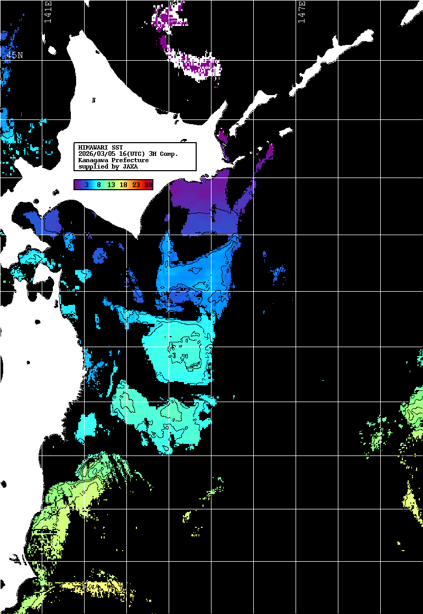Click the yellow-green band along the bottom left coast
Screen dimensions: 423x614
tap(58, 507)
